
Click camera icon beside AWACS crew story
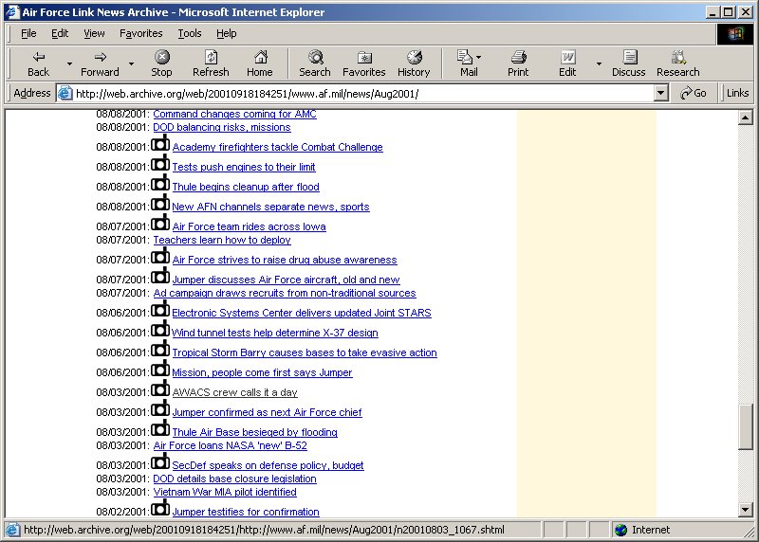coord(160,389)
